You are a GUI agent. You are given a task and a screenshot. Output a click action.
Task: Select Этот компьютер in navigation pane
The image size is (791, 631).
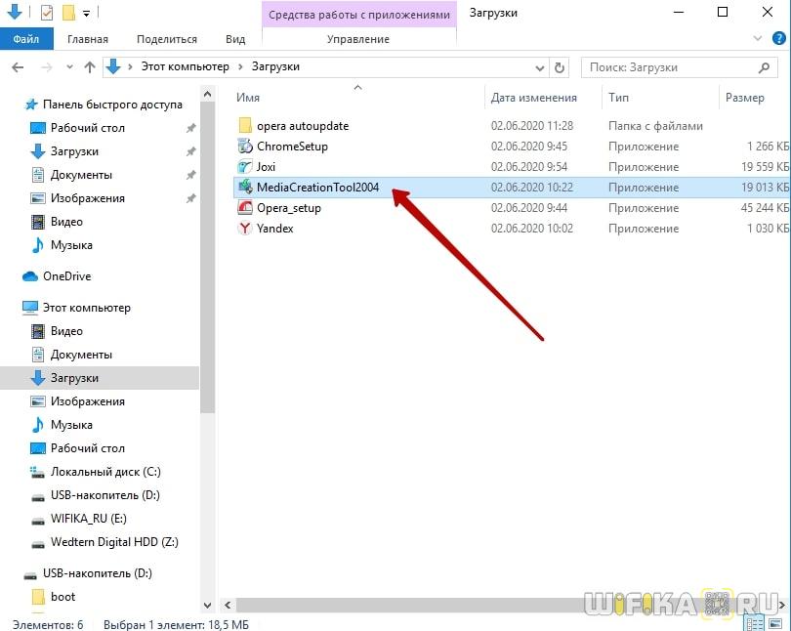[86, 308]
